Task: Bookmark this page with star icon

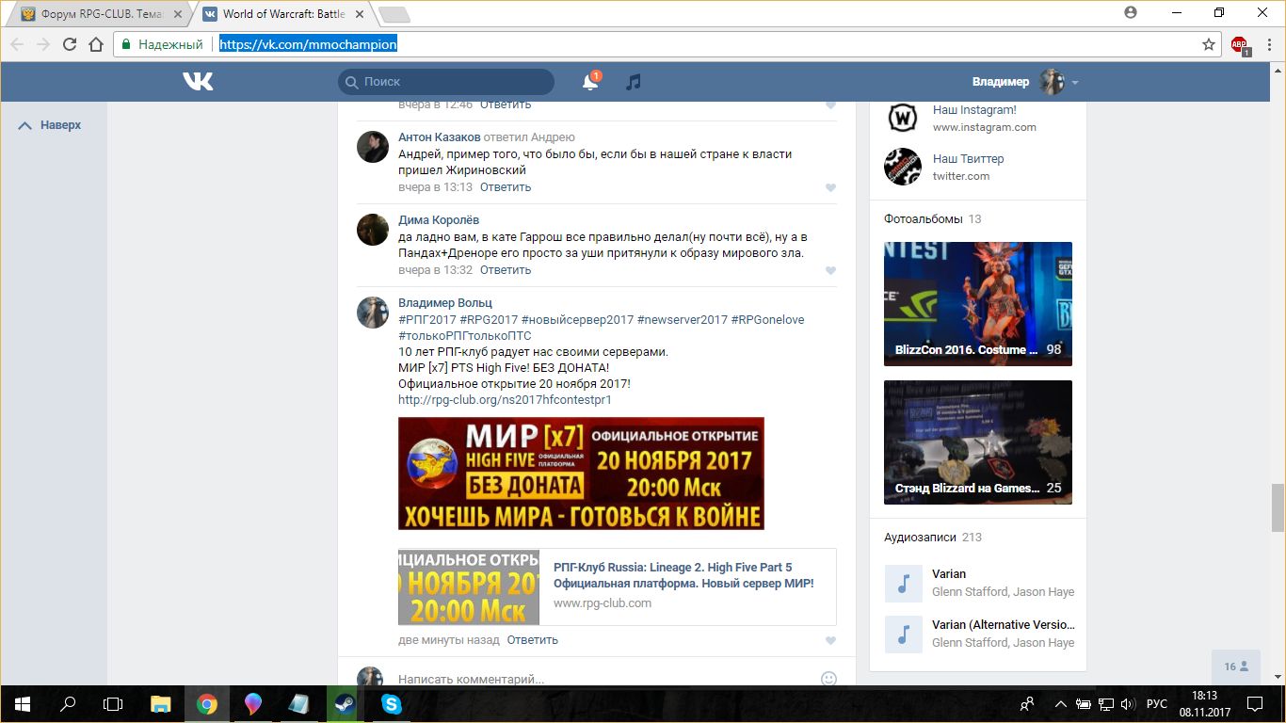Action: (x=1209, y=44)
